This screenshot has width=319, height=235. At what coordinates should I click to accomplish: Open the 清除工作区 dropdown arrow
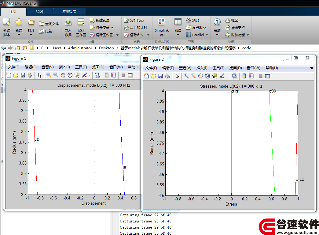117,35
